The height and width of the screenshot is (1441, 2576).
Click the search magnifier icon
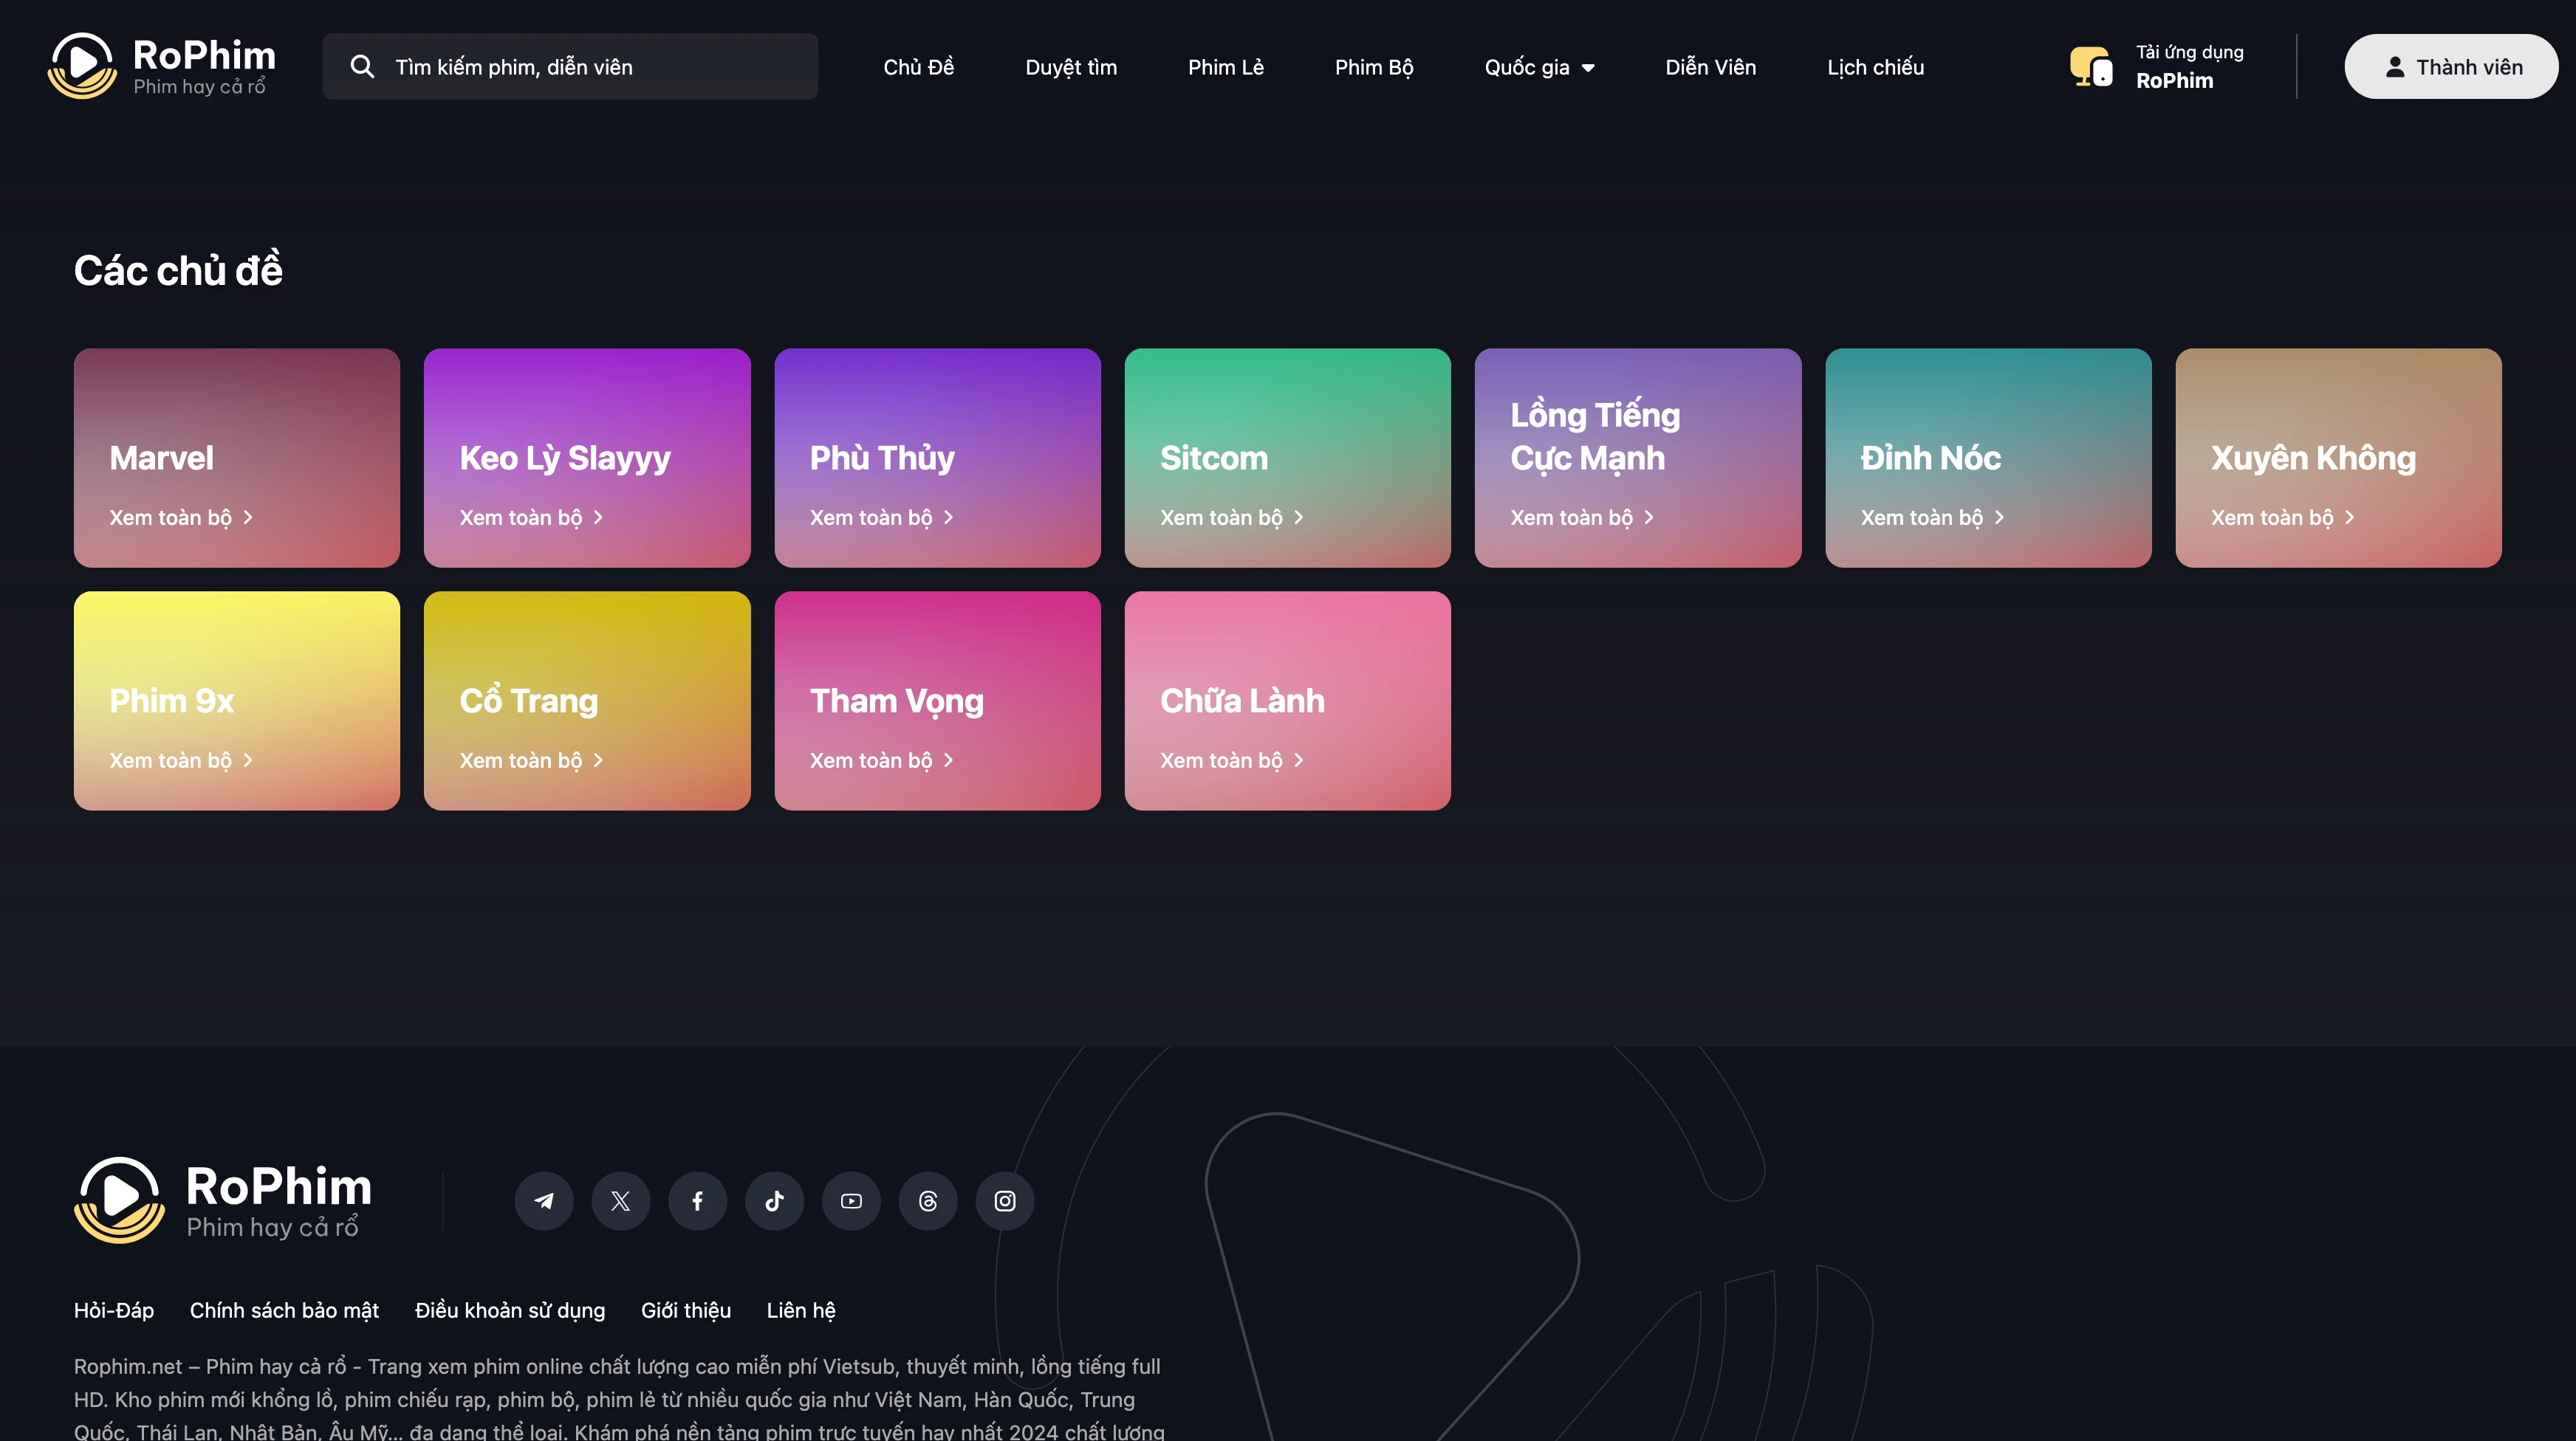point(362,67)
